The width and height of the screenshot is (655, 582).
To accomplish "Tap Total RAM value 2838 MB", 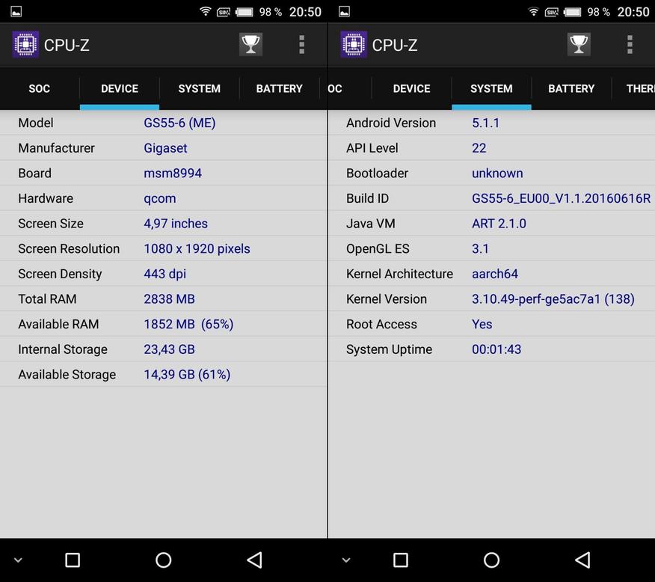I will (x=169, y=298).
